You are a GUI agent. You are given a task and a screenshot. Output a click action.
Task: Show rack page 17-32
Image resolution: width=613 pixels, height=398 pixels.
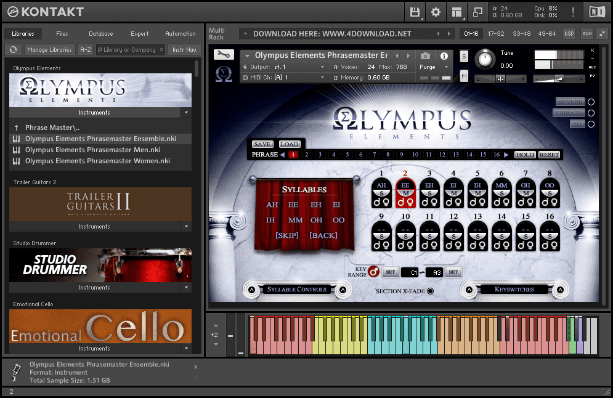click(x=496, y=34)
